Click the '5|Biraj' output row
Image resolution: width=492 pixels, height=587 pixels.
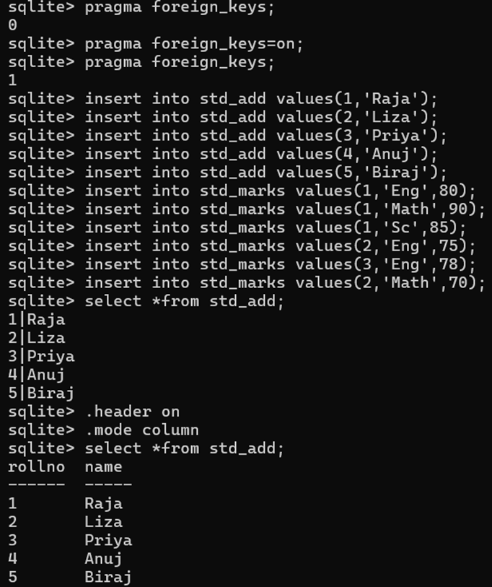point(41,393)
